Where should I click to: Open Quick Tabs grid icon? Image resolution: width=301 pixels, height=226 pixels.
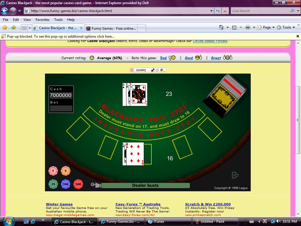tap(24, 28)
